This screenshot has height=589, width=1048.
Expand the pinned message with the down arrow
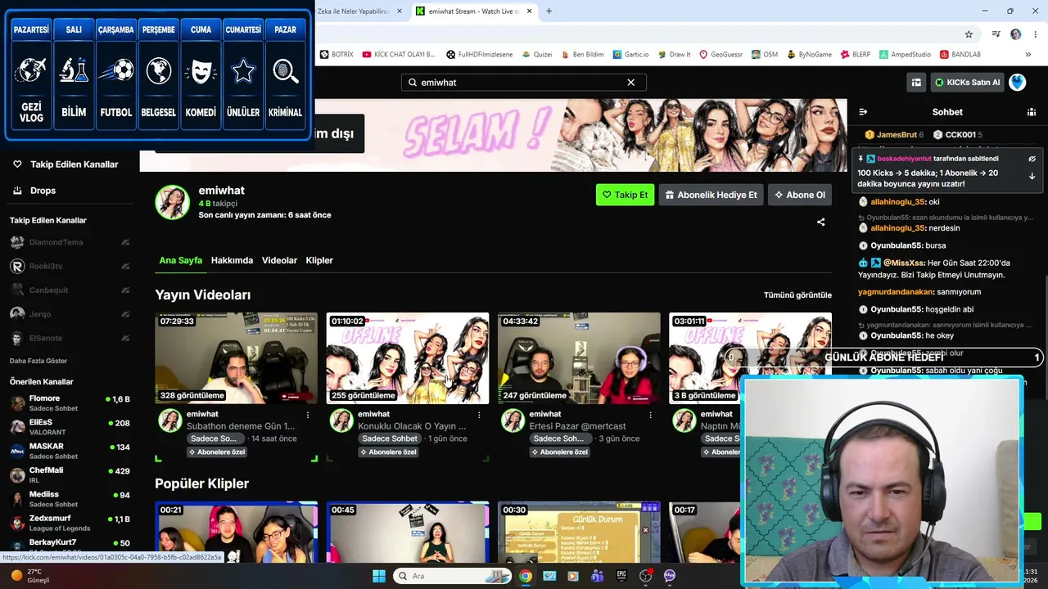pyautogui.click(x=1032, y=176)
